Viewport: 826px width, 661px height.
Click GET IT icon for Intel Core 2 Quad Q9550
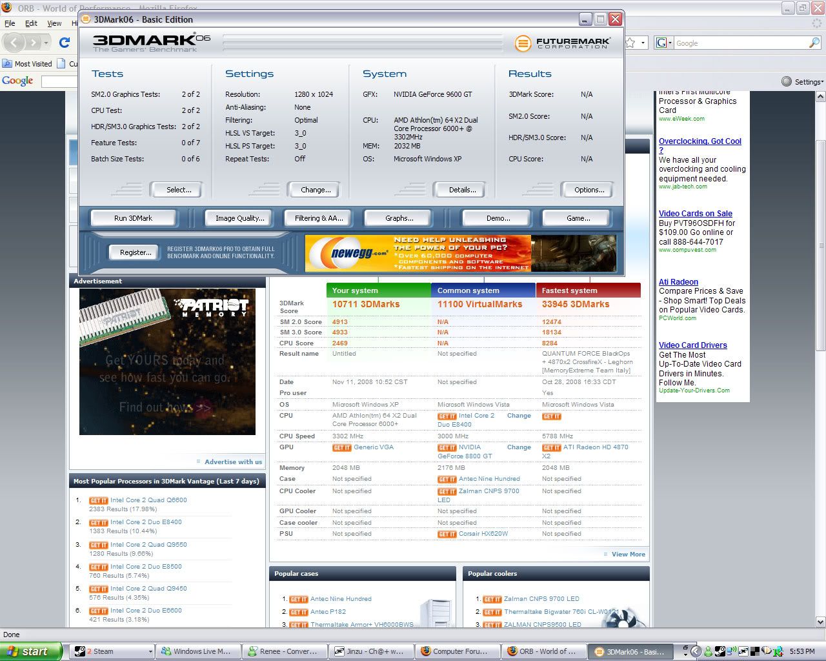point(99,545)
